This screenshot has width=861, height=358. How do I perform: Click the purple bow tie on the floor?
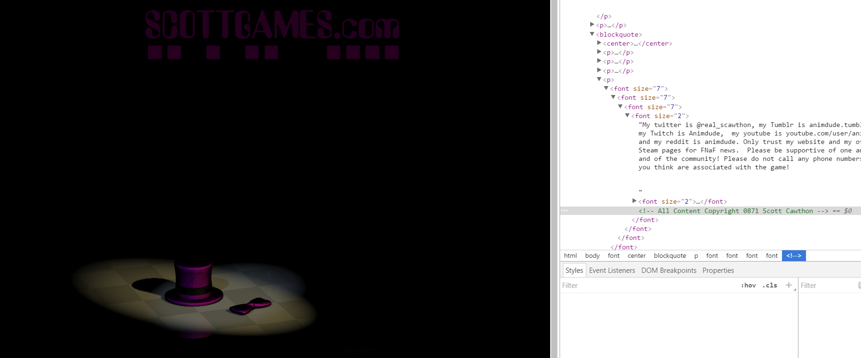pyautogui.click(x=250, y=306)
